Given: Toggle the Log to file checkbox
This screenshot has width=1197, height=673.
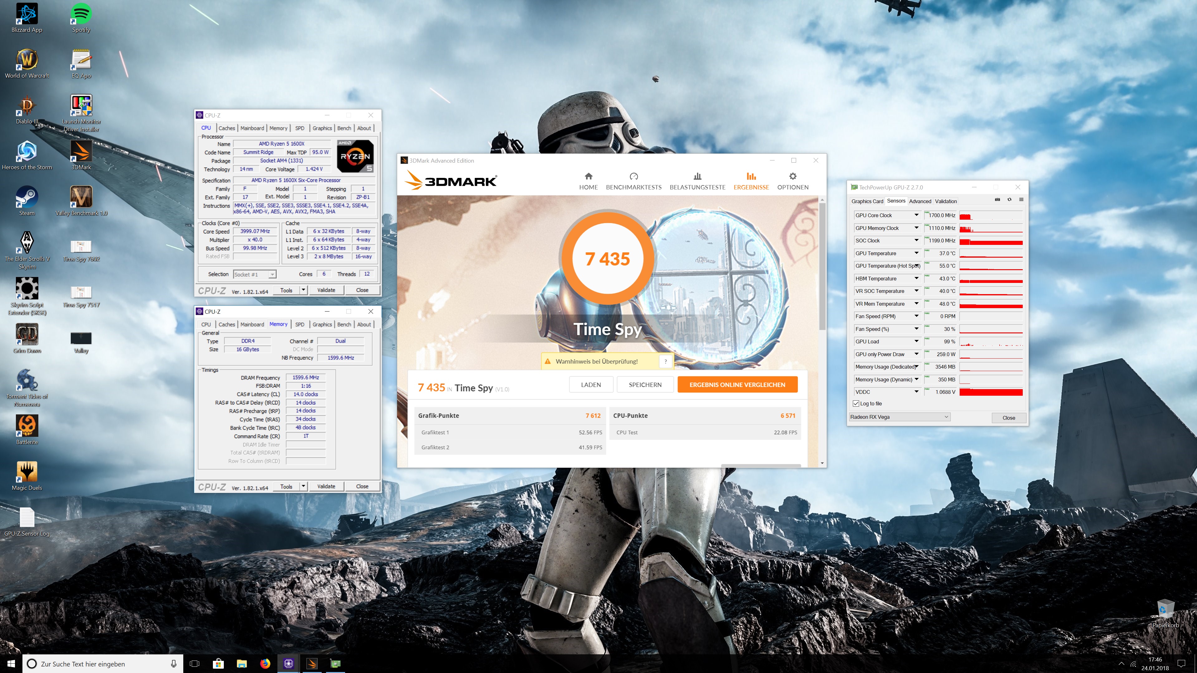Looking at the screenshot, I should pos(856,403).
